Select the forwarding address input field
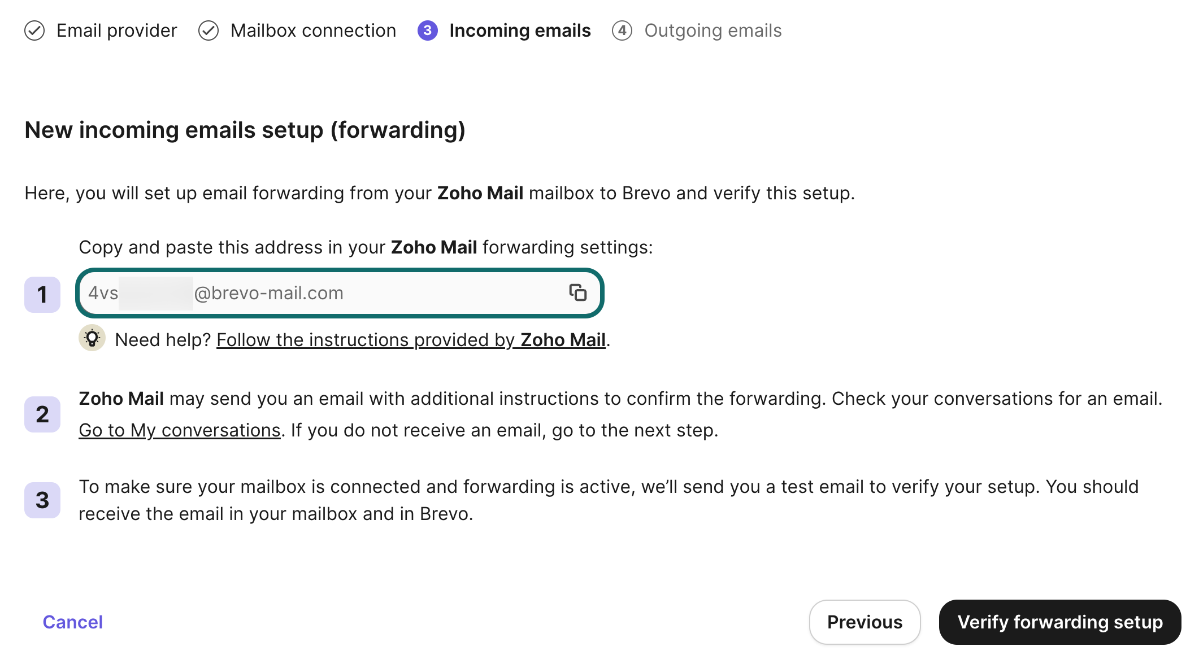 click(339, 293)
